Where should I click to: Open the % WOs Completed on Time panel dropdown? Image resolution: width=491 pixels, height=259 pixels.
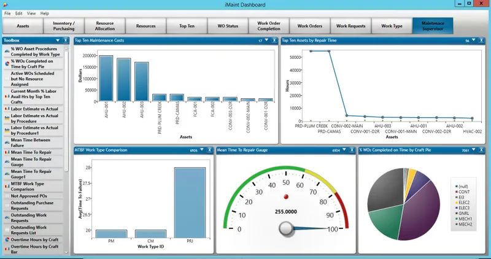pos(473,150)
